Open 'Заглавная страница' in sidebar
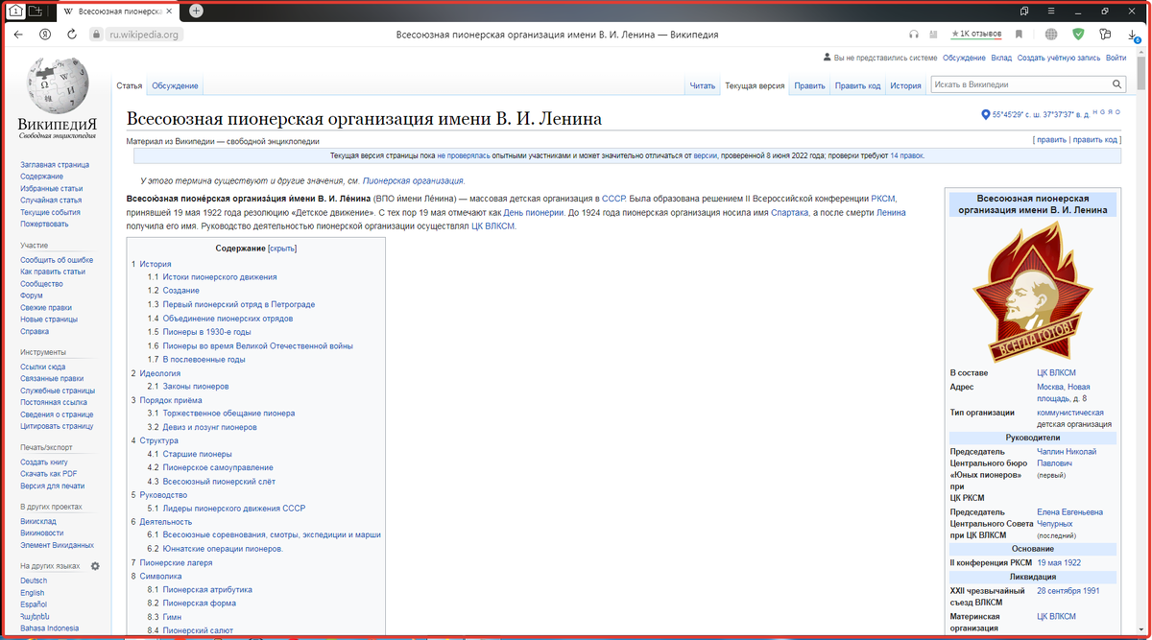Image resolution: width=1152 pixels, height=640 pixels. [x=55, y=165]
